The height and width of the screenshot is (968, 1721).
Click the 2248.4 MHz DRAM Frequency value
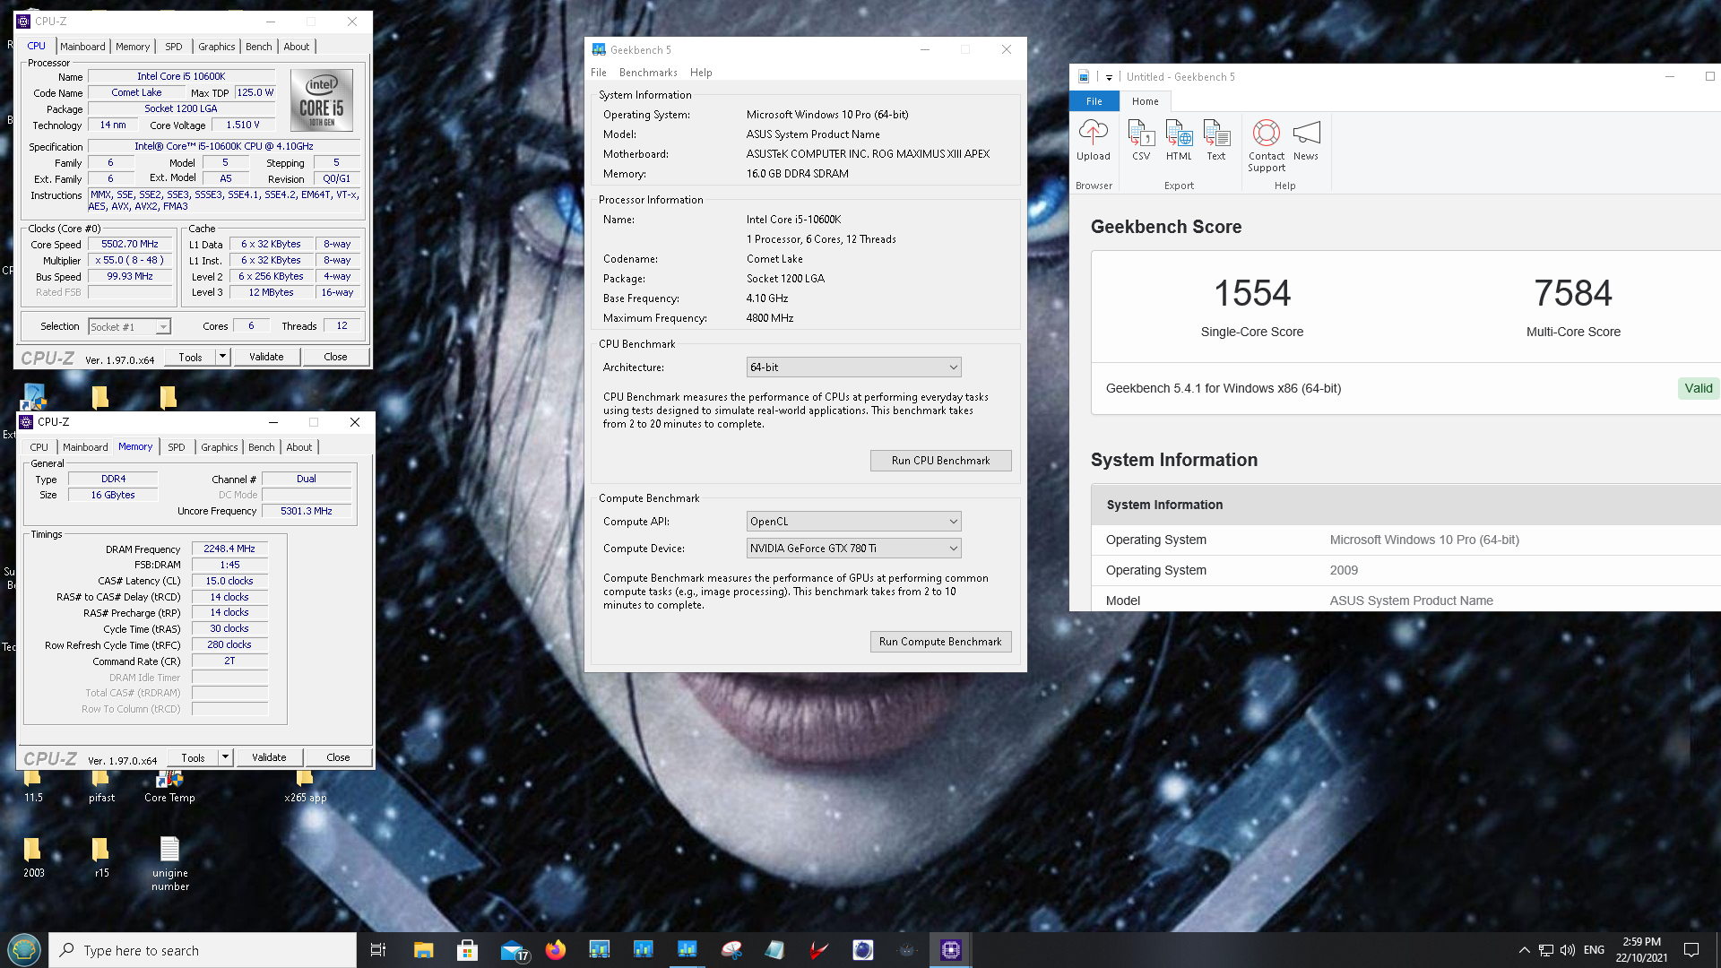[x=229, y=549]
